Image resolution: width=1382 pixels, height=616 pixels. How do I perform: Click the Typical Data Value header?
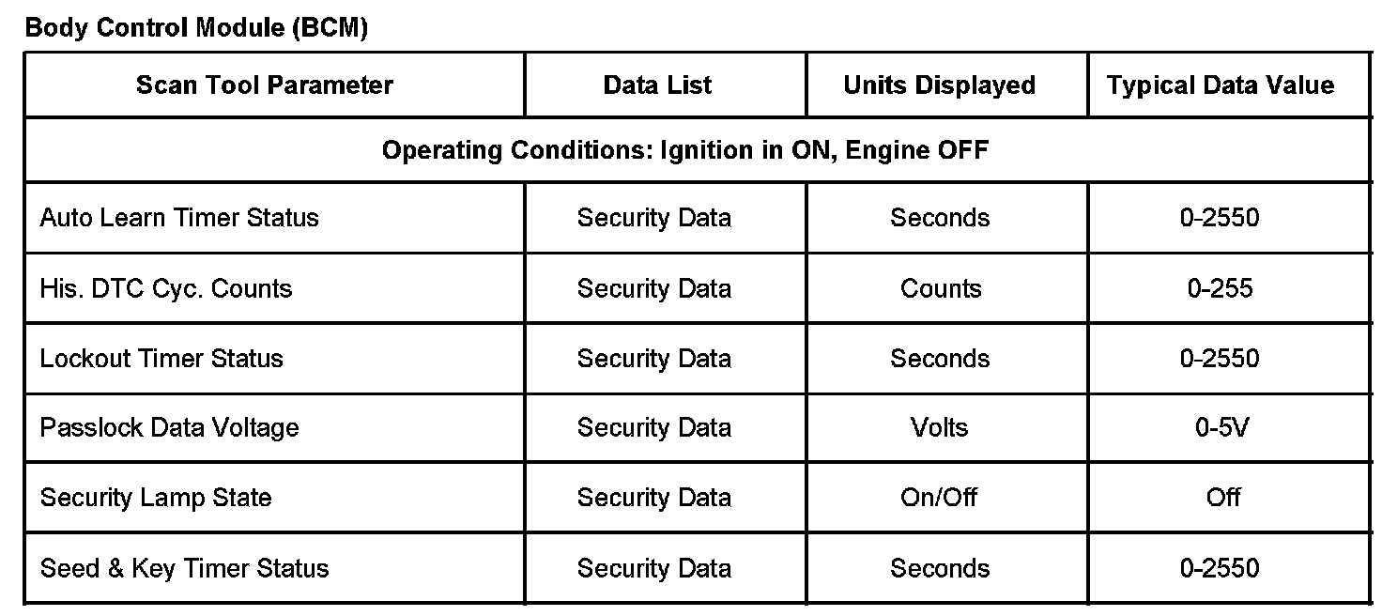coord(1220,85)
